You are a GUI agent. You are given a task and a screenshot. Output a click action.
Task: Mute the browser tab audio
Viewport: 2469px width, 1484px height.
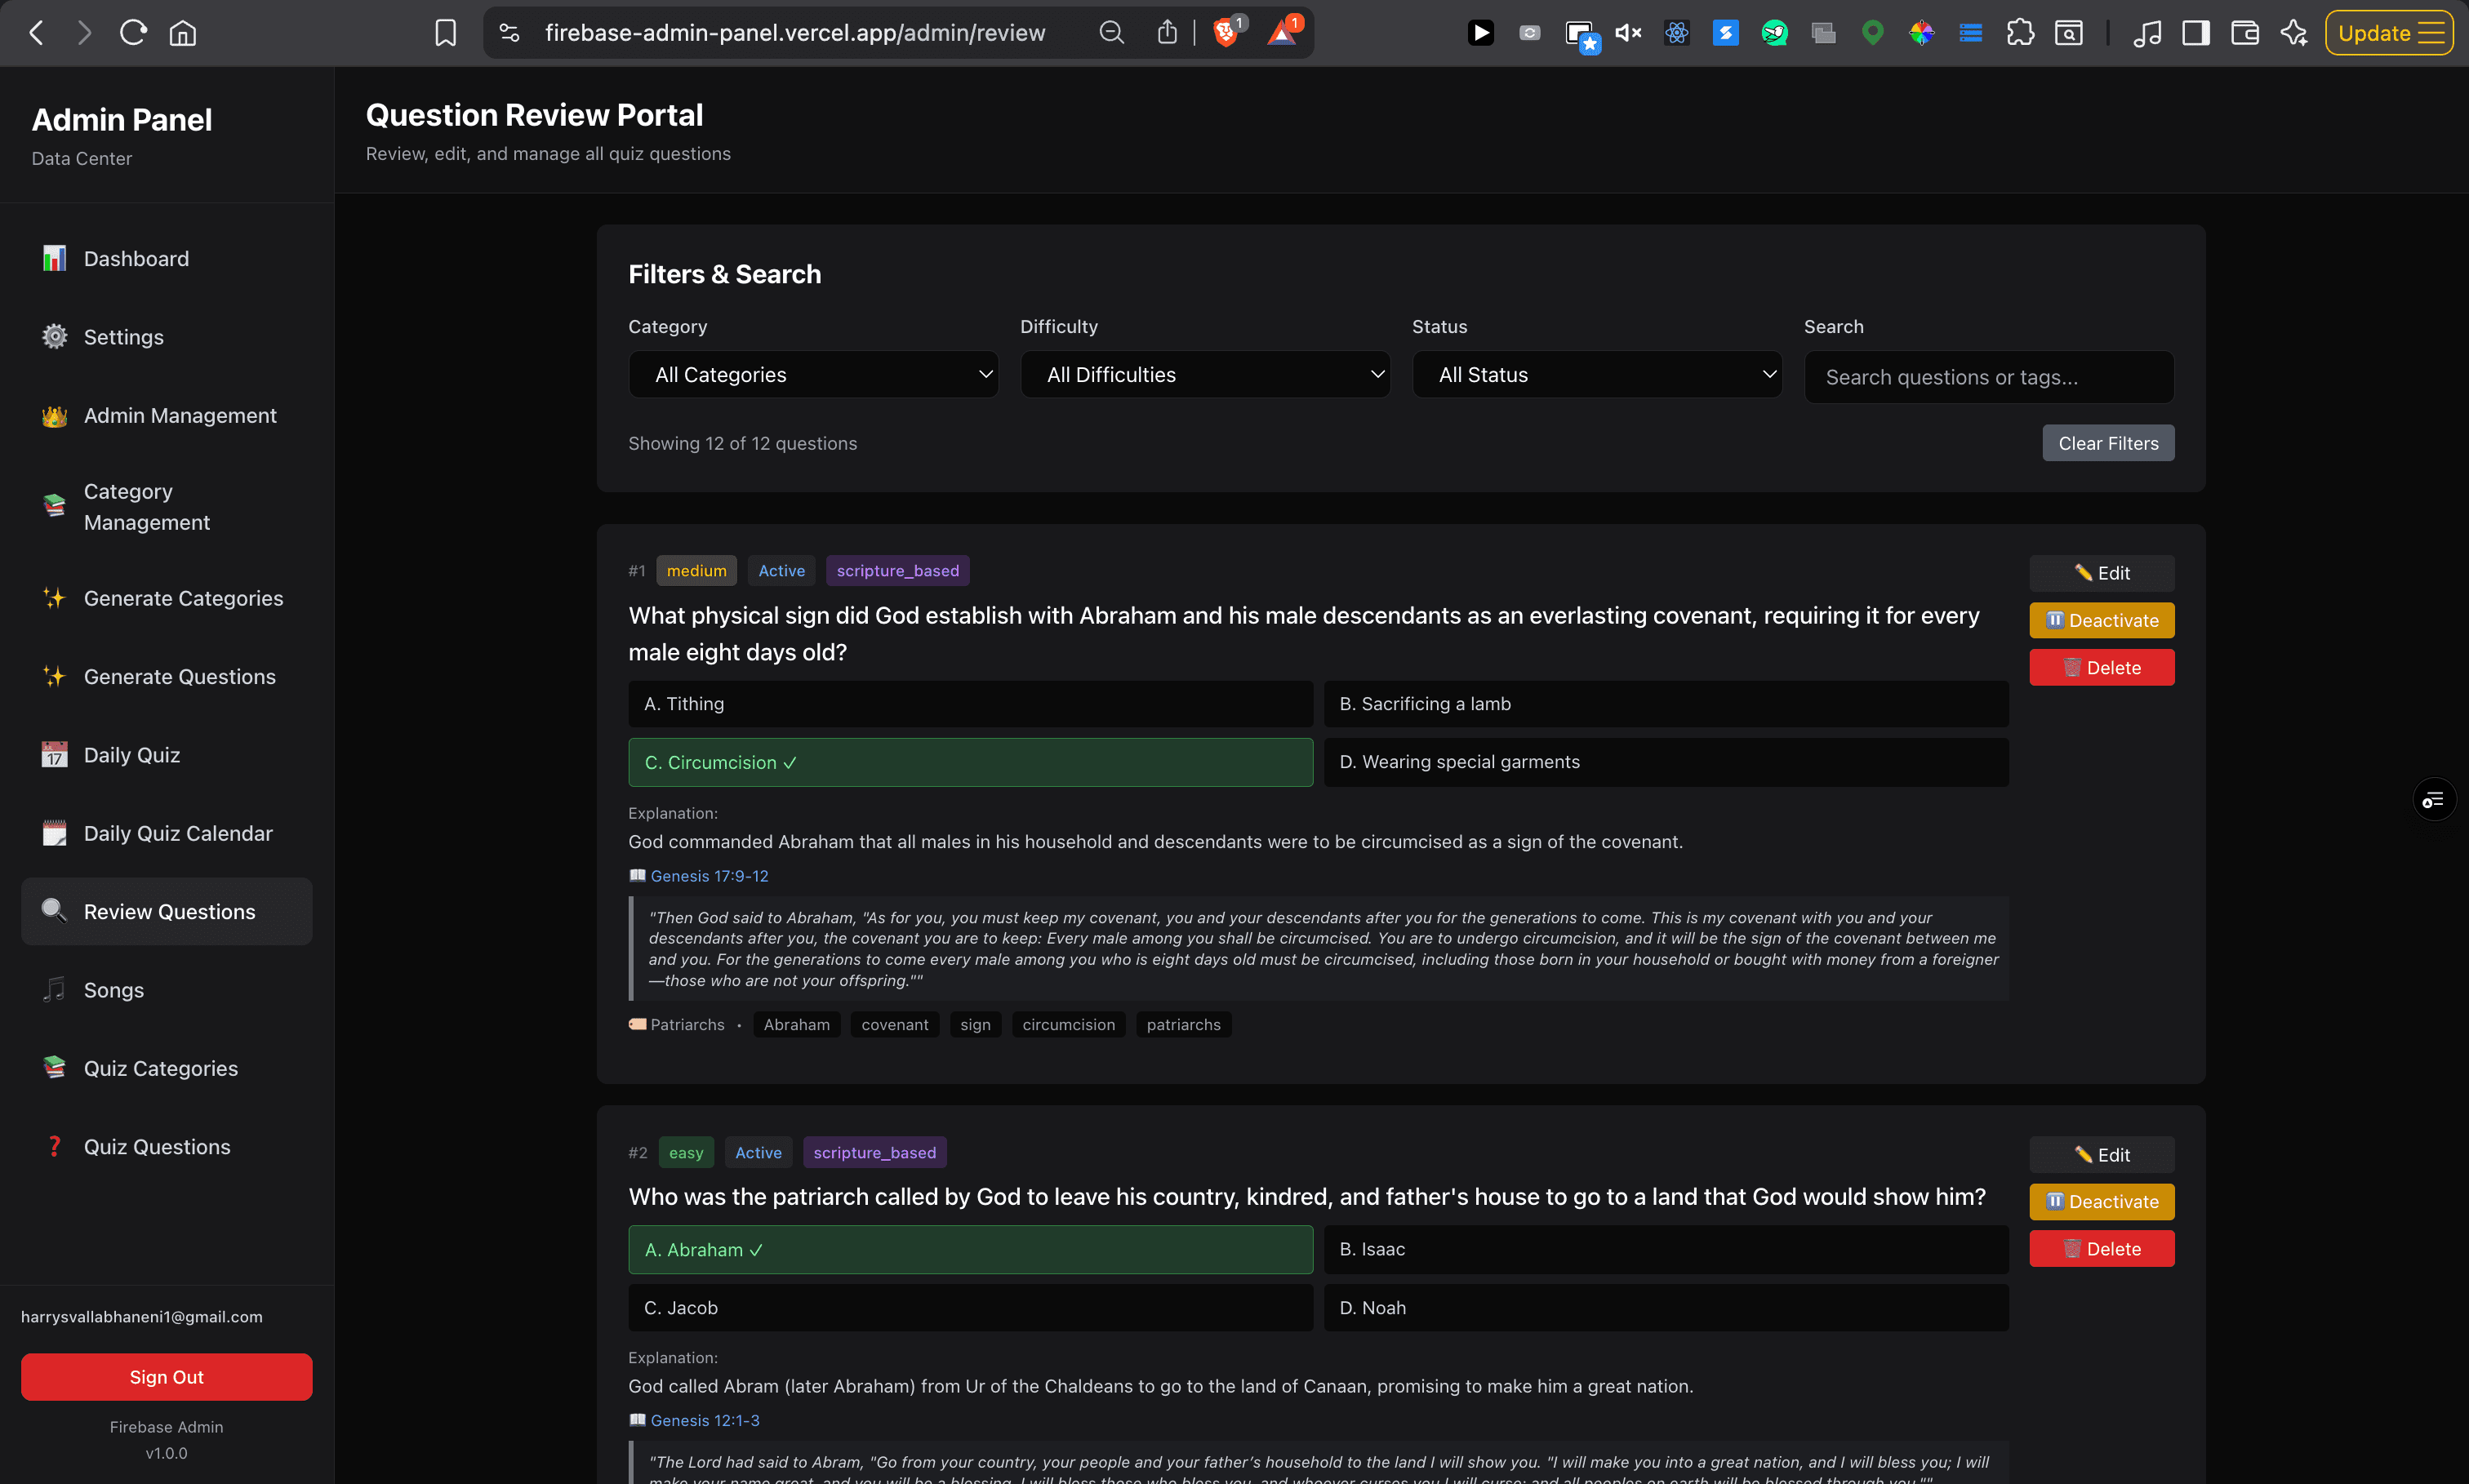(x=1626, y=32)
